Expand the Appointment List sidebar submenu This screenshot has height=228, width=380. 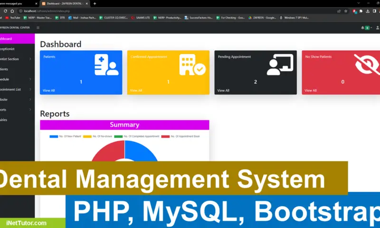[16, 89]
